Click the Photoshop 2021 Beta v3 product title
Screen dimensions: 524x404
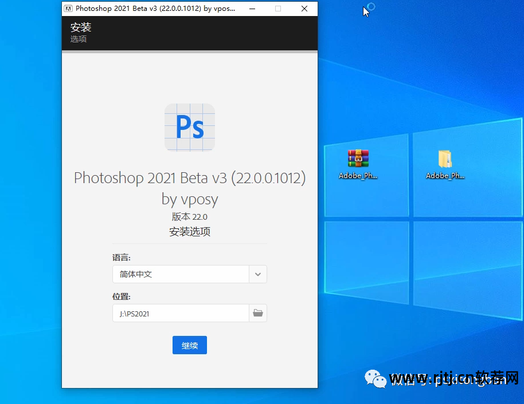tap(190, 178)
